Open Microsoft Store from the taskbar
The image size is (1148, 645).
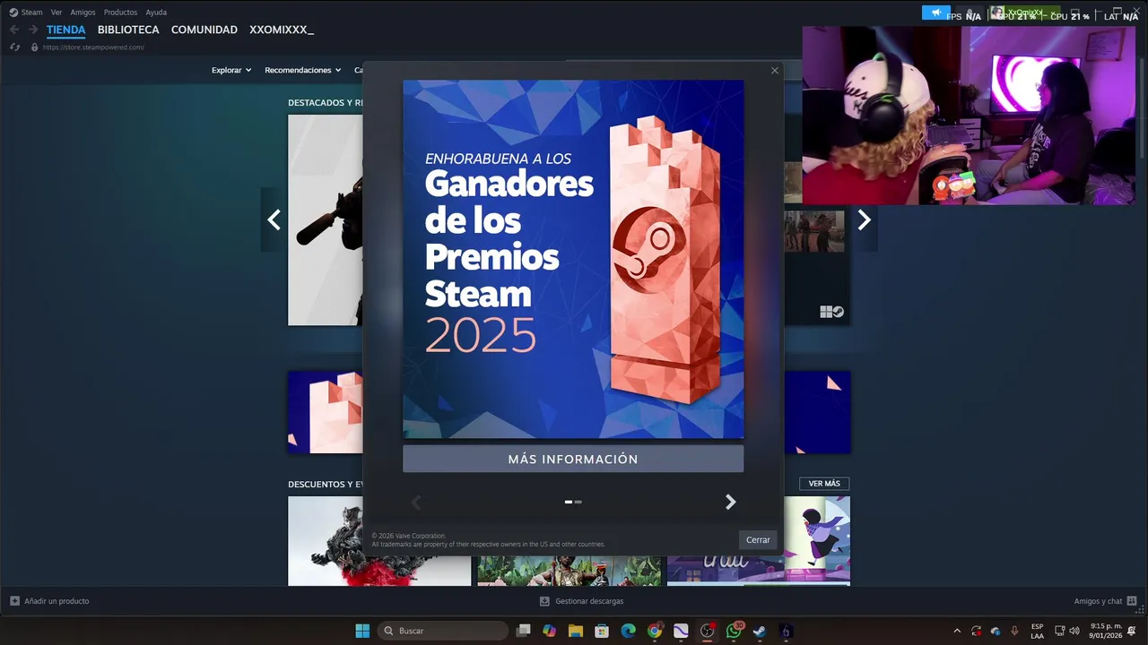(x=602, y=631)
